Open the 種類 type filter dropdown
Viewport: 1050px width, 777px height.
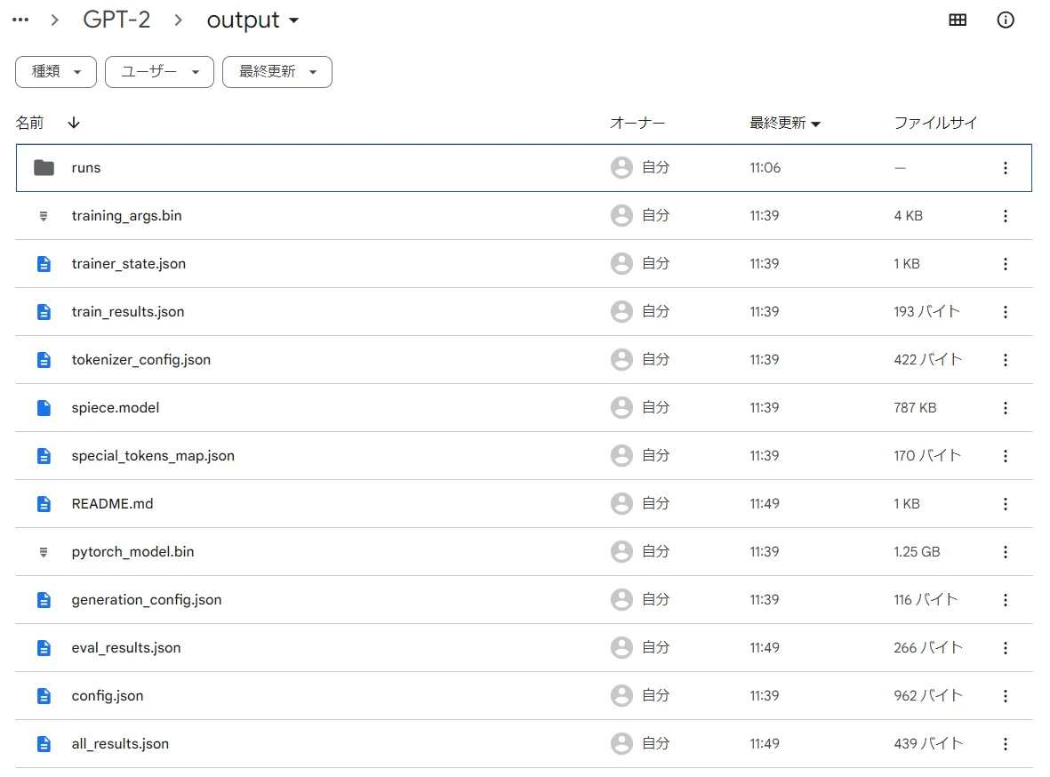click(x=56, y=72)
